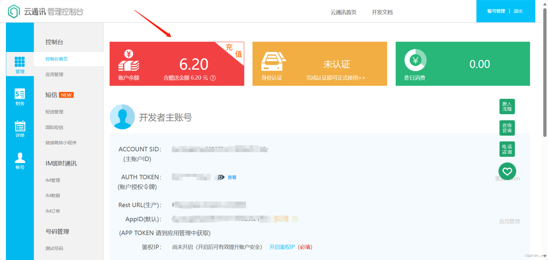Open 链接跳转小程序 menu item

[x=61, y=143]
